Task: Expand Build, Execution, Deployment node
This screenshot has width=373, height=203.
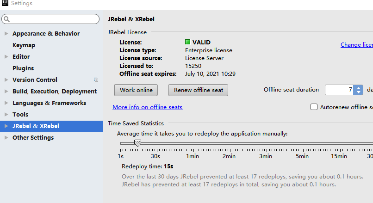Action: (x=6, y=92)
